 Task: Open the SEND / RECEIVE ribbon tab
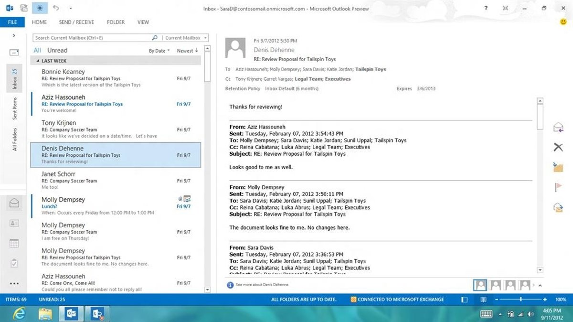(x=76, y=22)
